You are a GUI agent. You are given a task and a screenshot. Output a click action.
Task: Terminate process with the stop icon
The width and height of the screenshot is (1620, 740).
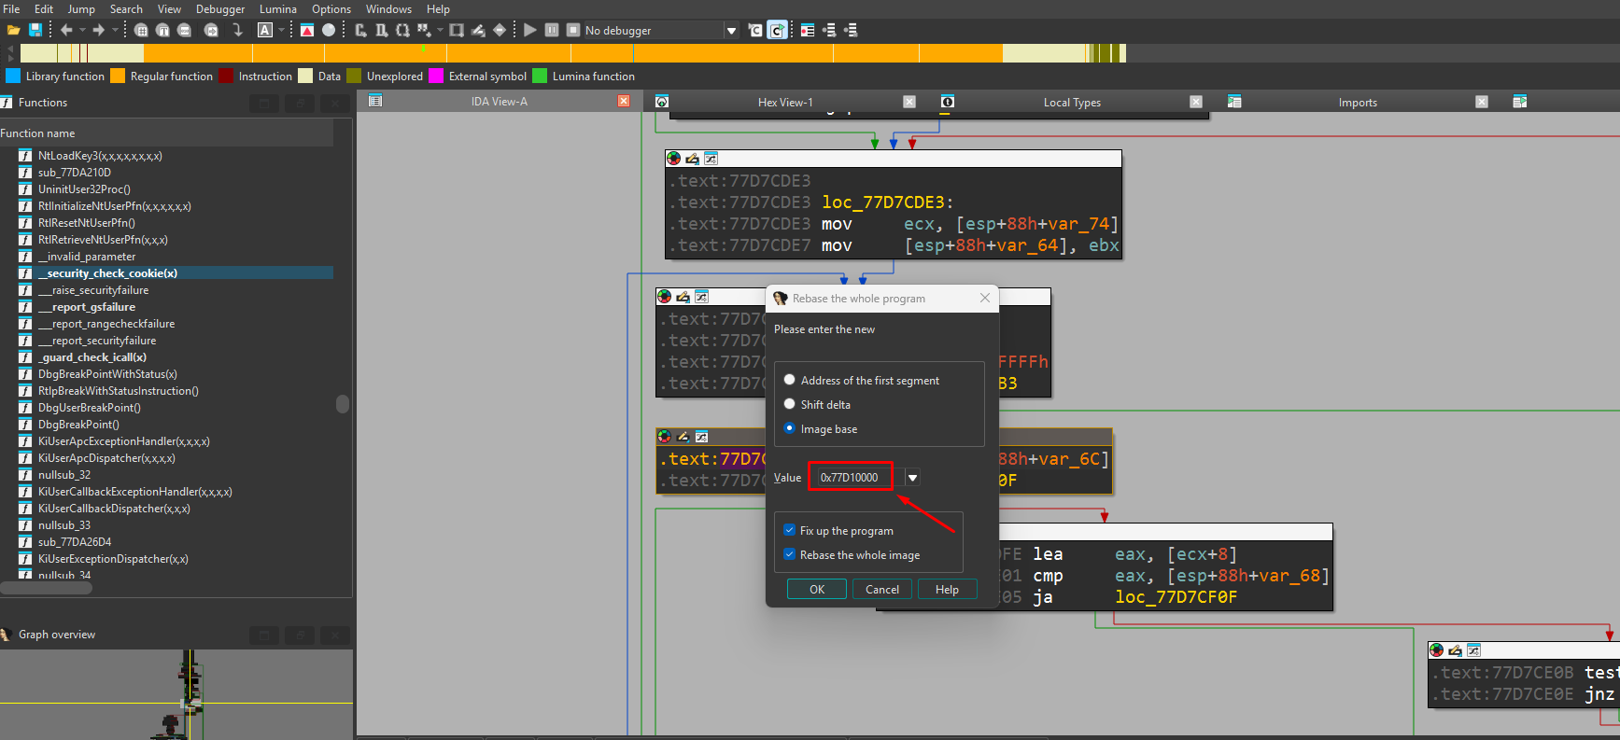[573, 30]
